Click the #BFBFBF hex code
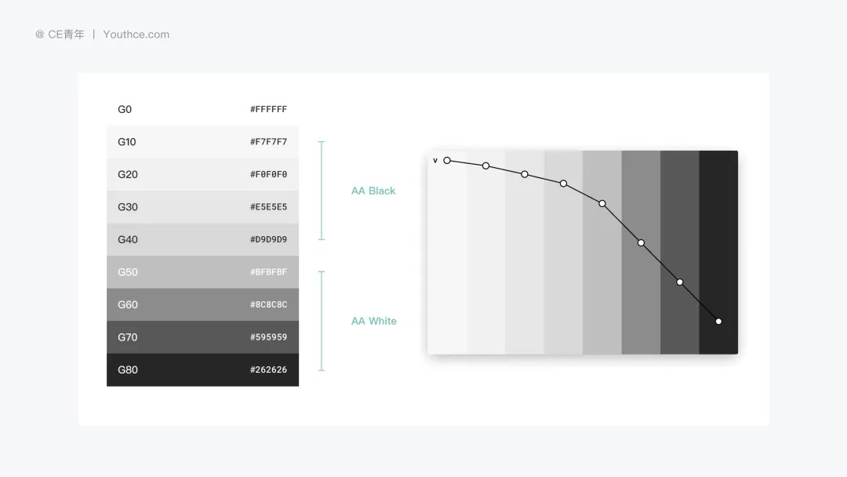This screenshot has height=477, width=847. [x=268, y=271]
